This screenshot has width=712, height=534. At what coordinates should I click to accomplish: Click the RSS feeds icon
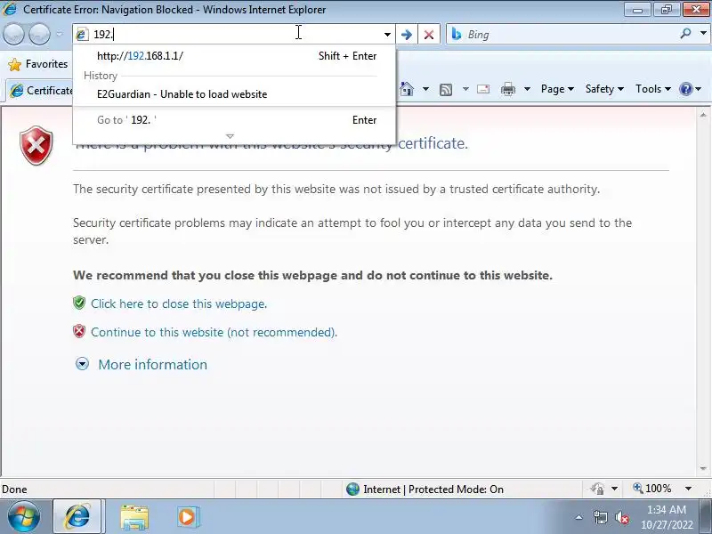click(446, 90)
